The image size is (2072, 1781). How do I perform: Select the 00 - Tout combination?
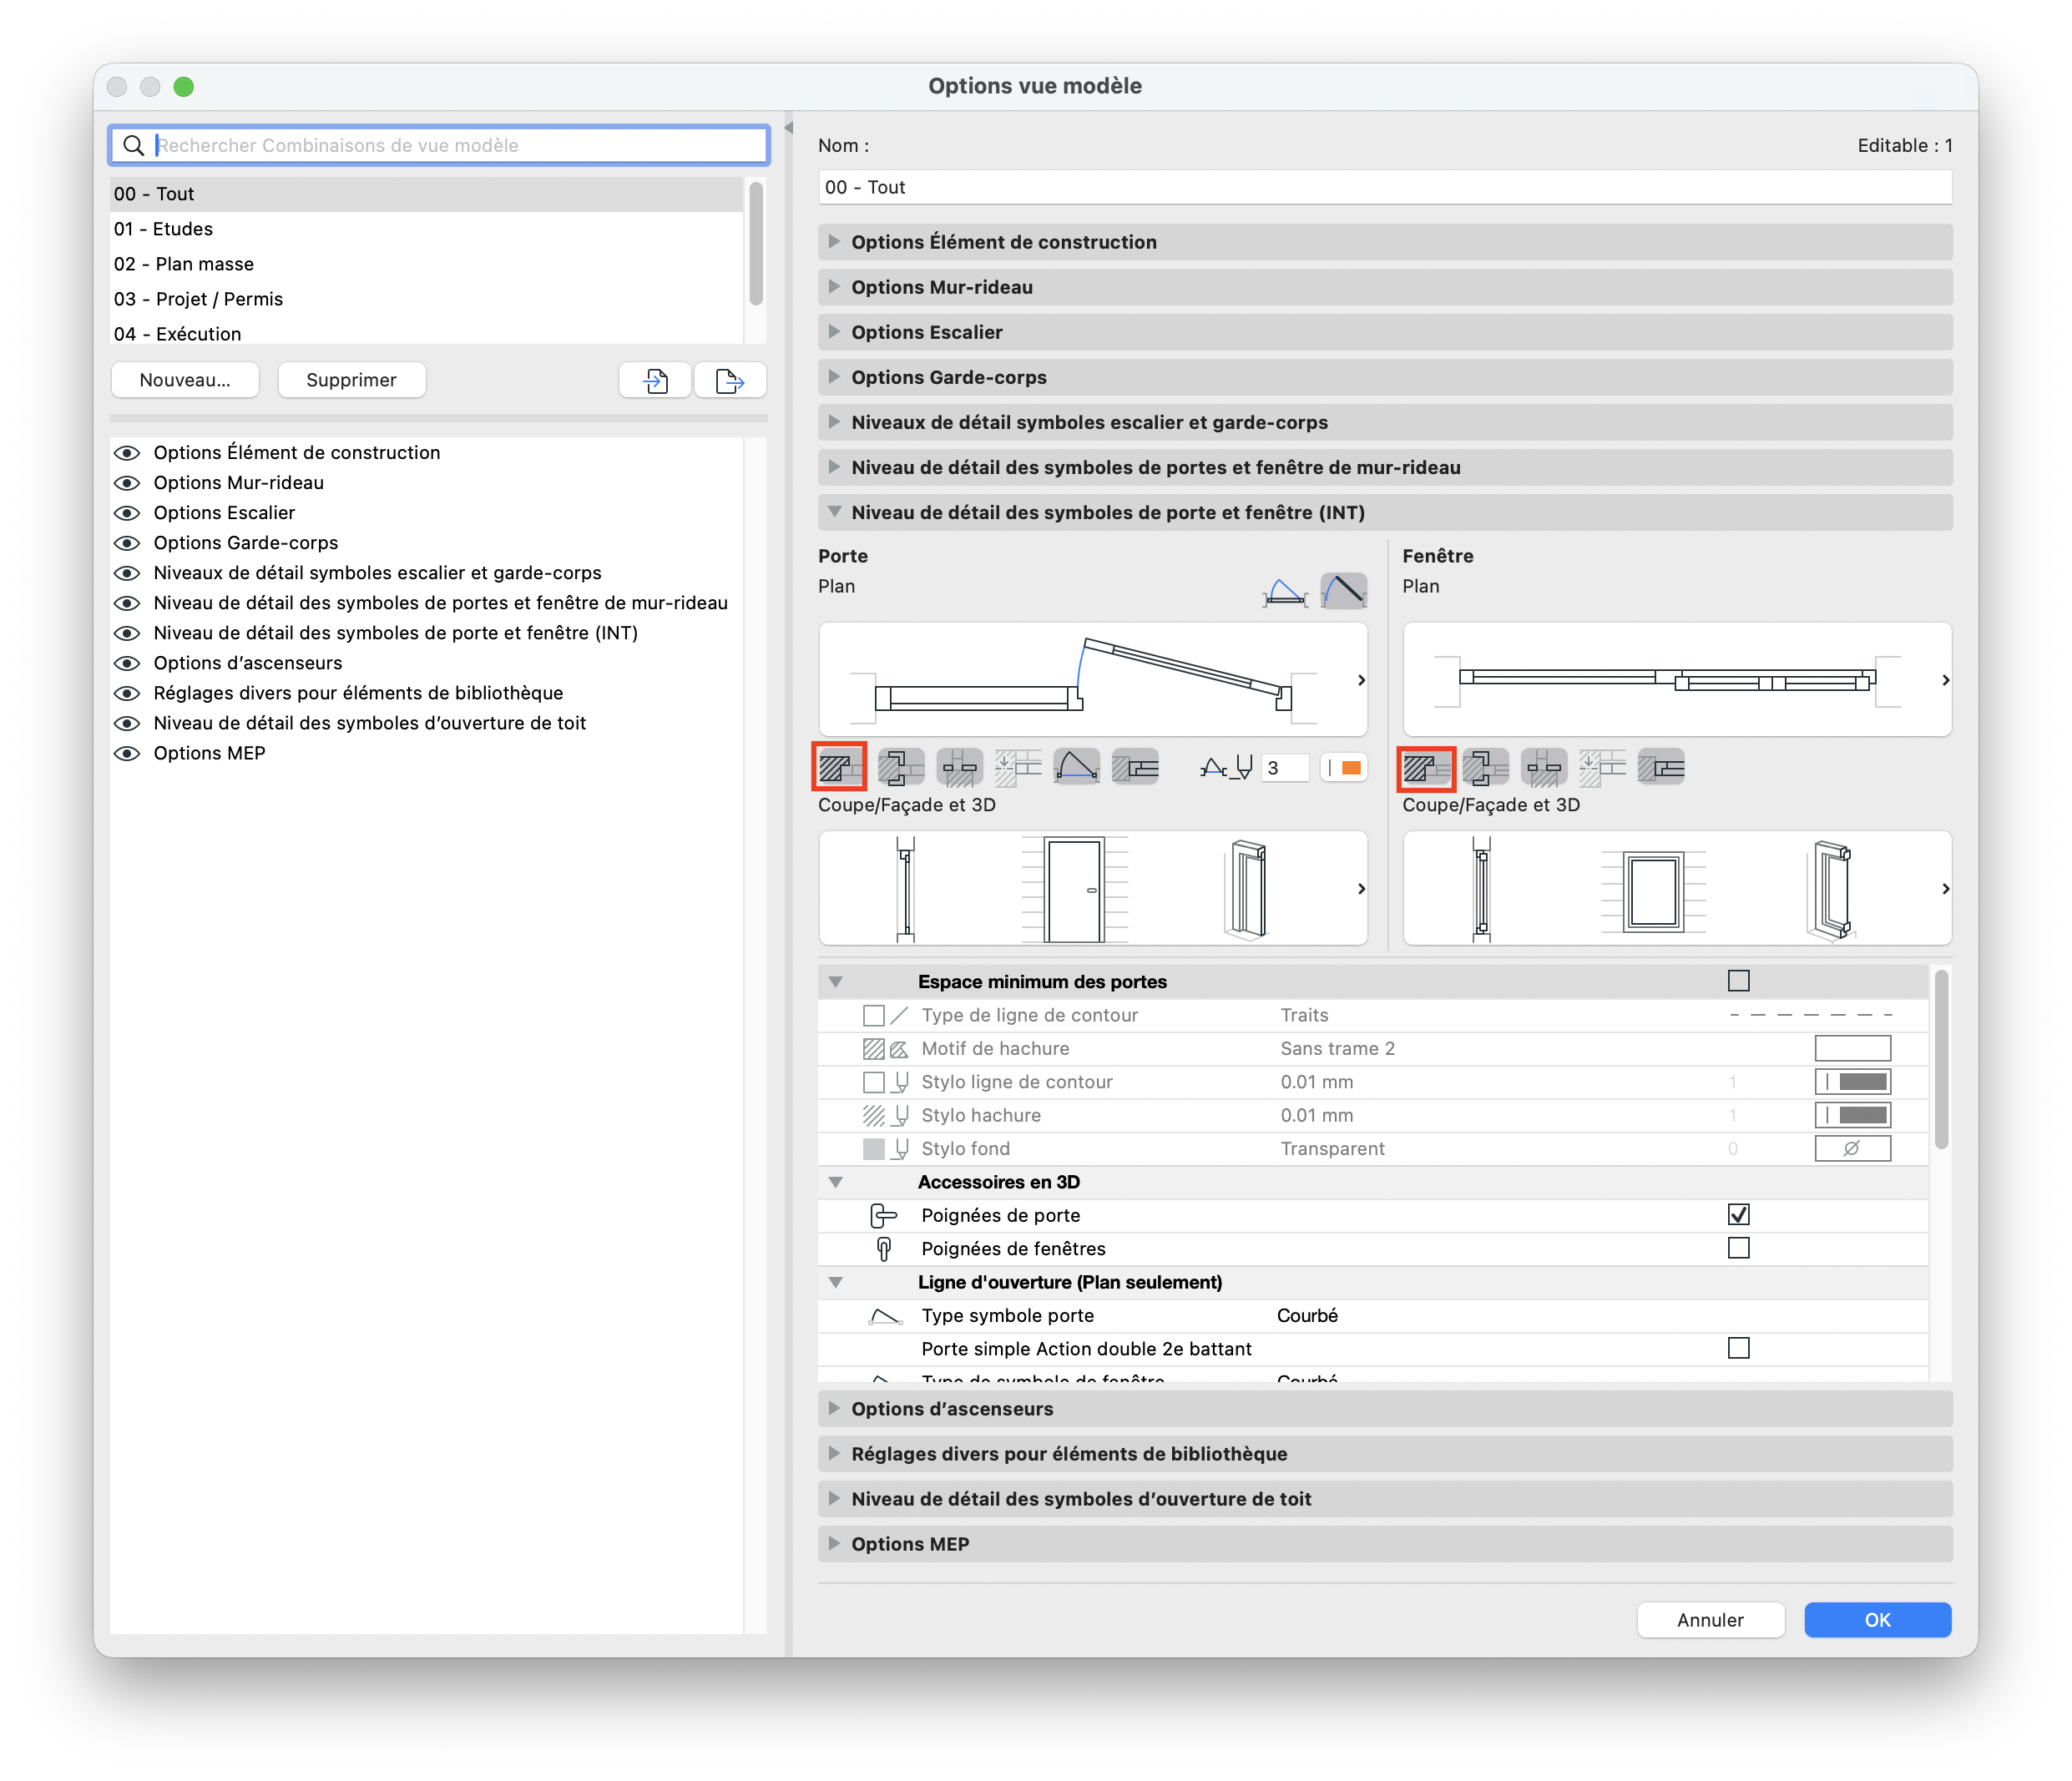tap(426, 194)
